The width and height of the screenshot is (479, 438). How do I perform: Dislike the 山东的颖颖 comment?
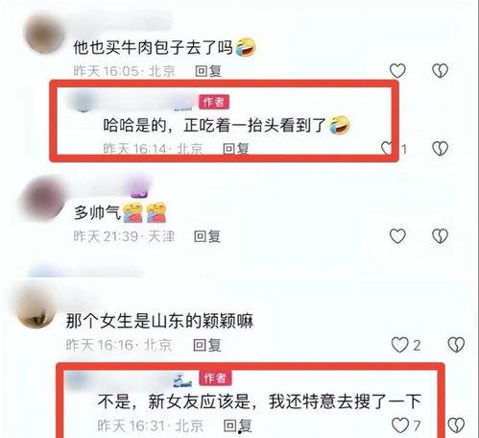(456, 345)
